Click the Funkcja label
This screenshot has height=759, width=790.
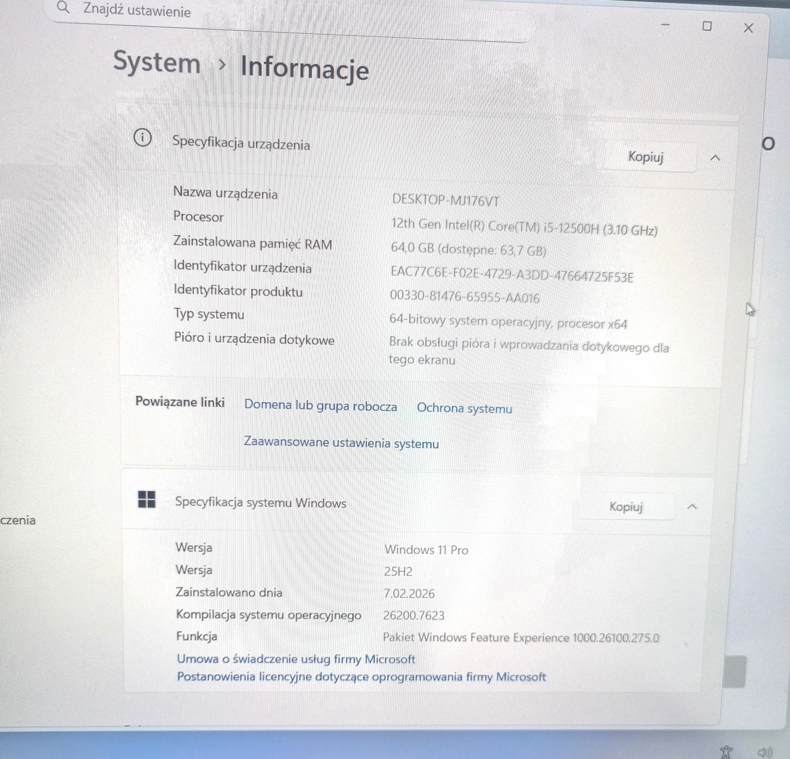click(x=197, y=636)
